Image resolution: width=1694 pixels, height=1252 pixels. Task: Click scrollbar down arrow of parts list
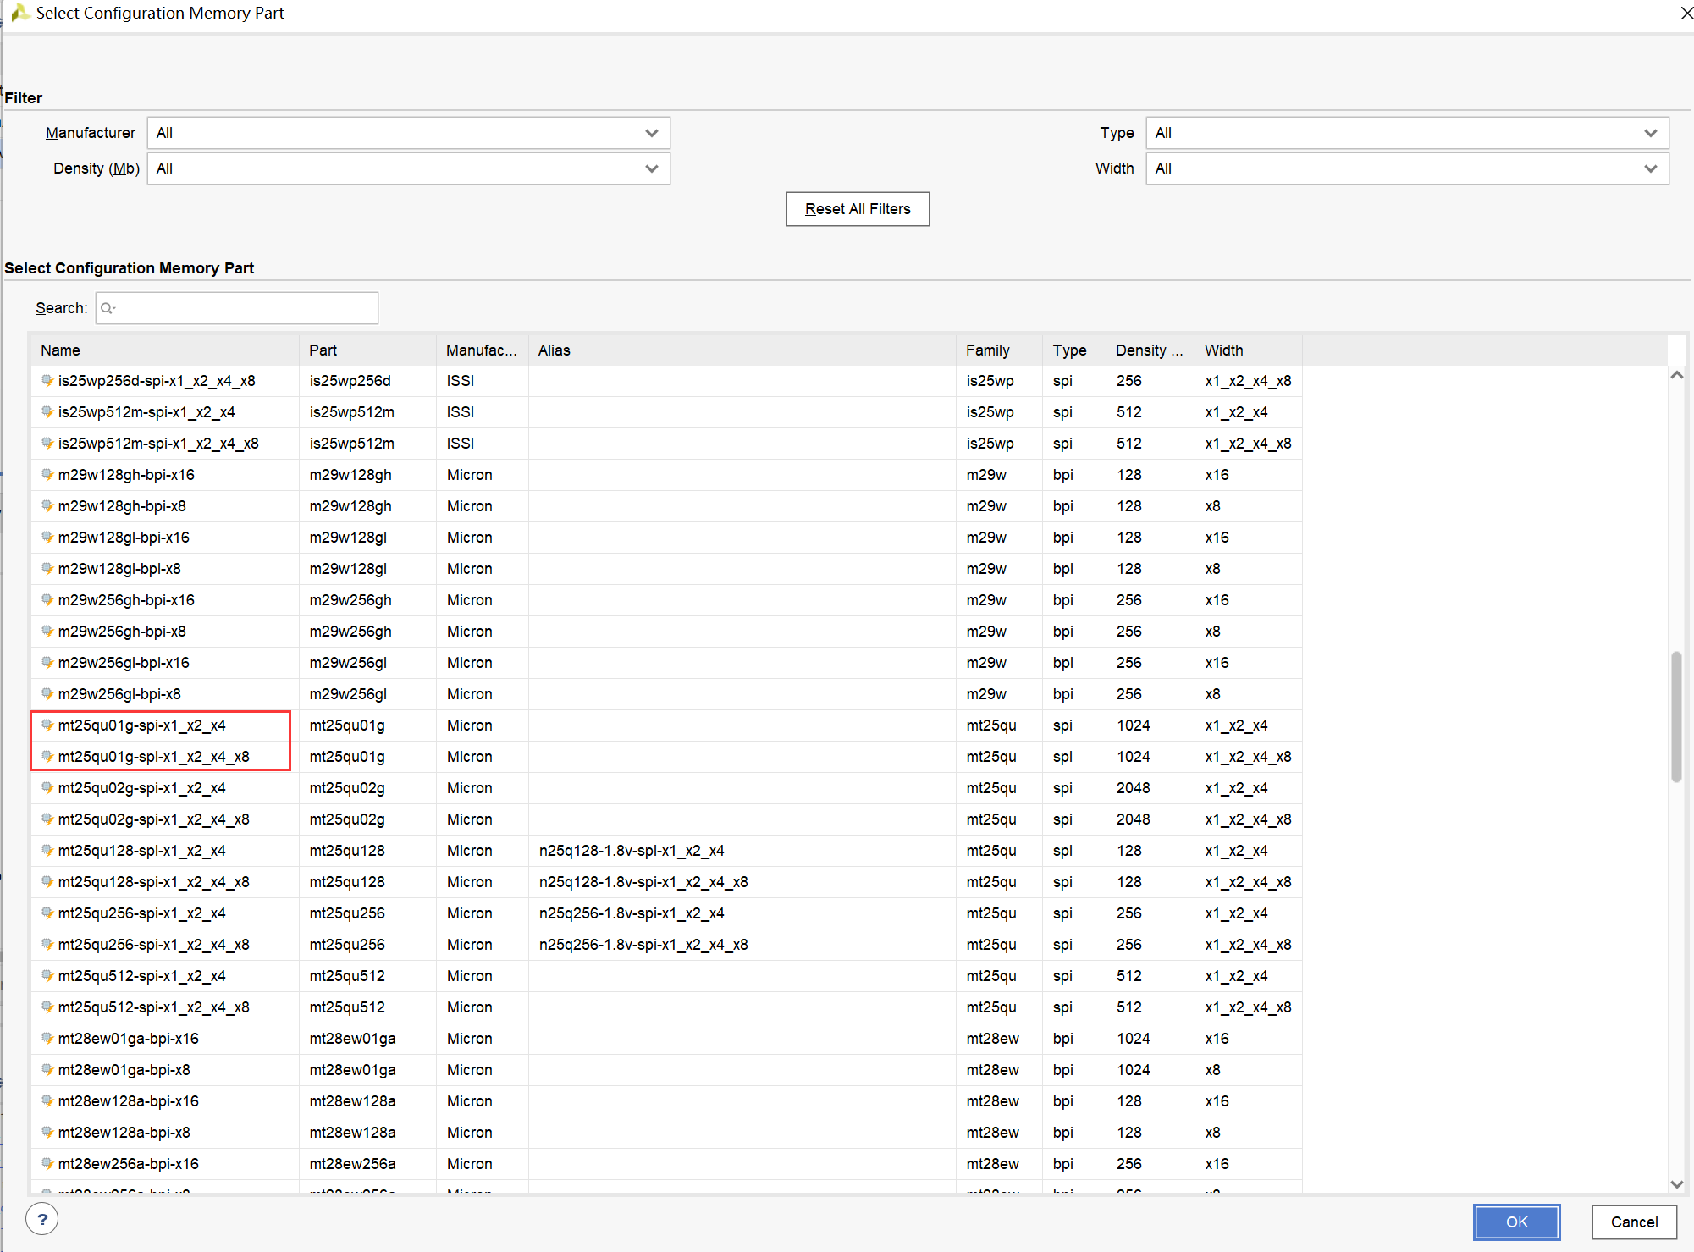pos(1676,1184)
